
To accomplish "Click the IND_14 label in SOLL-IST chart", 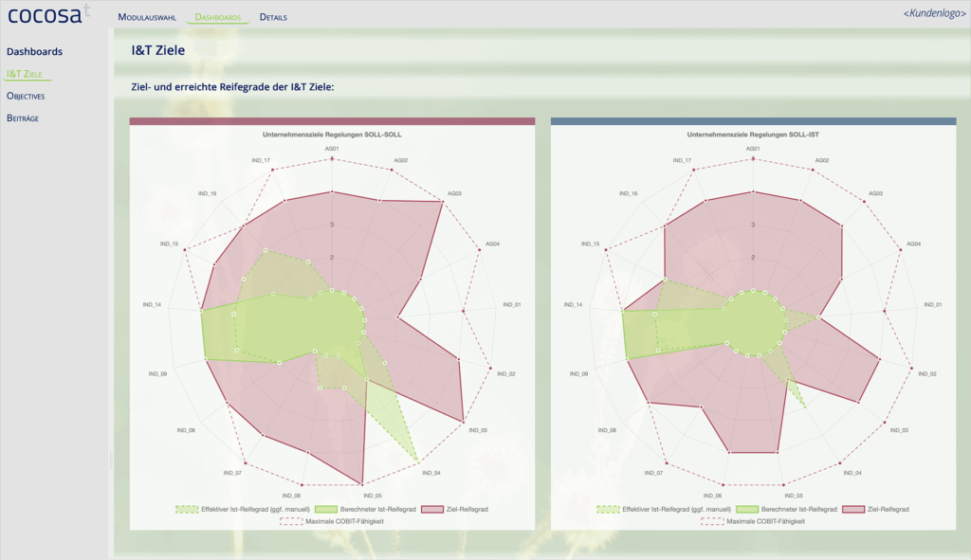I will 573,304.
